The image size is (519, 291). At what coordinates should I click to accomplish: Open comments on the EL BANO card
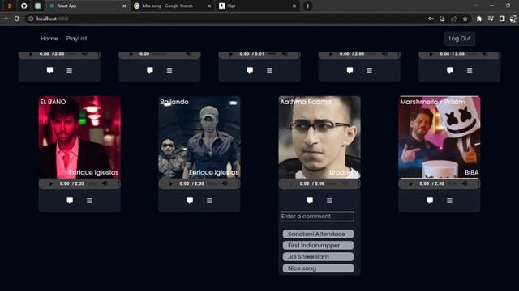[70, 200]
